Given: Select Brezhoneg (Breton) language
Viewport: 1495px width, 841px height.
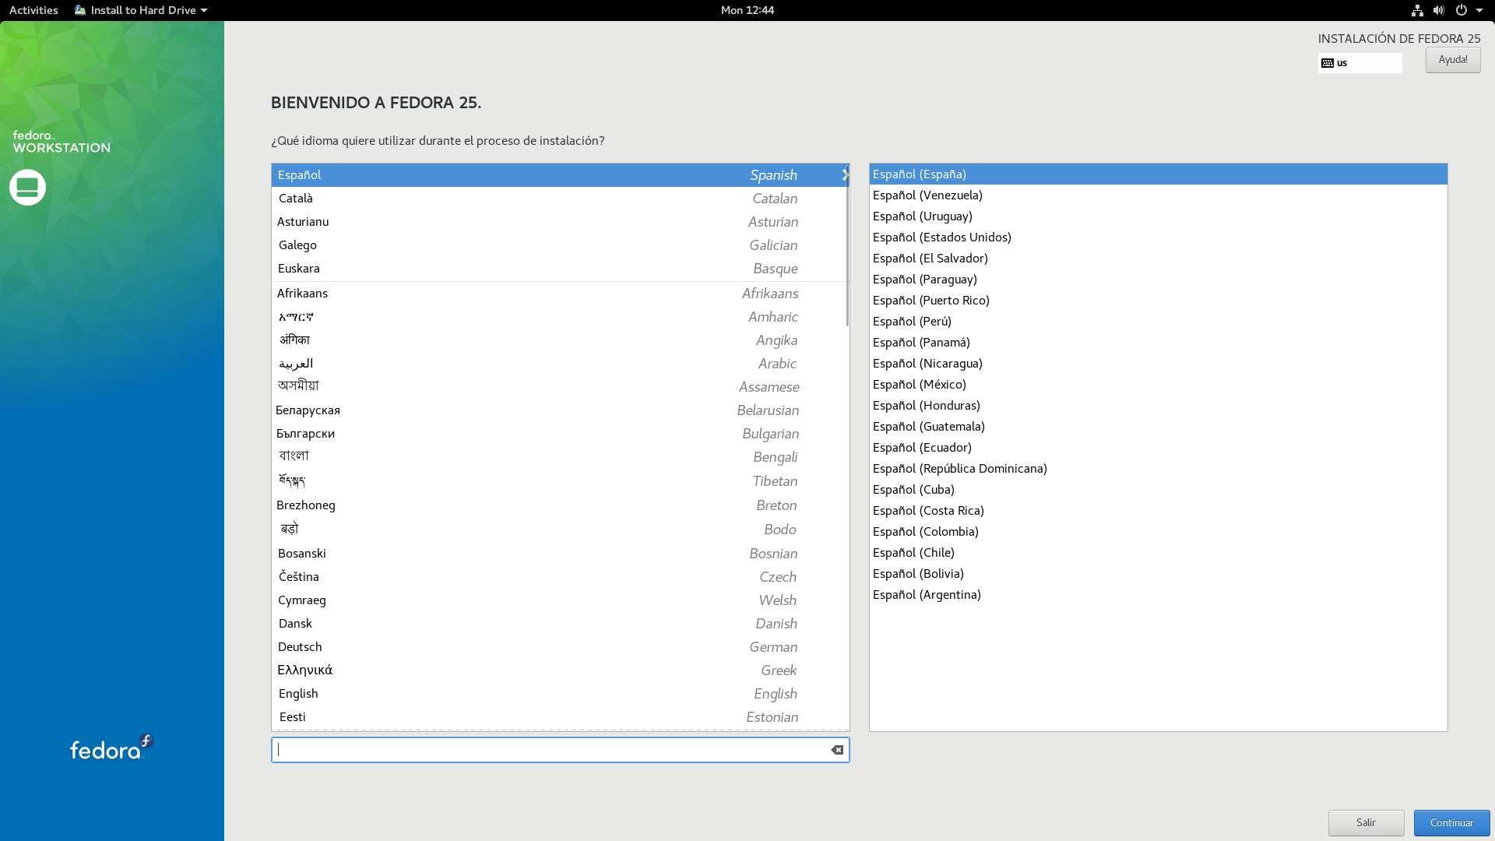Looking at the screenshot, I should point(561,505).
